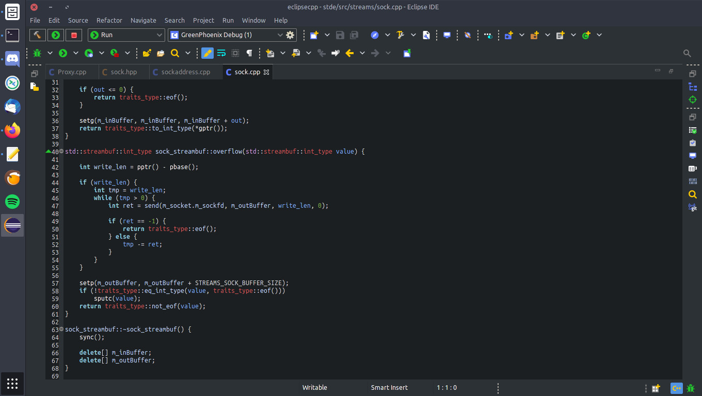Image resolution: width=702 pixels, height=396 pixels.
Task: Open the File menu
Action: point(35,20)
